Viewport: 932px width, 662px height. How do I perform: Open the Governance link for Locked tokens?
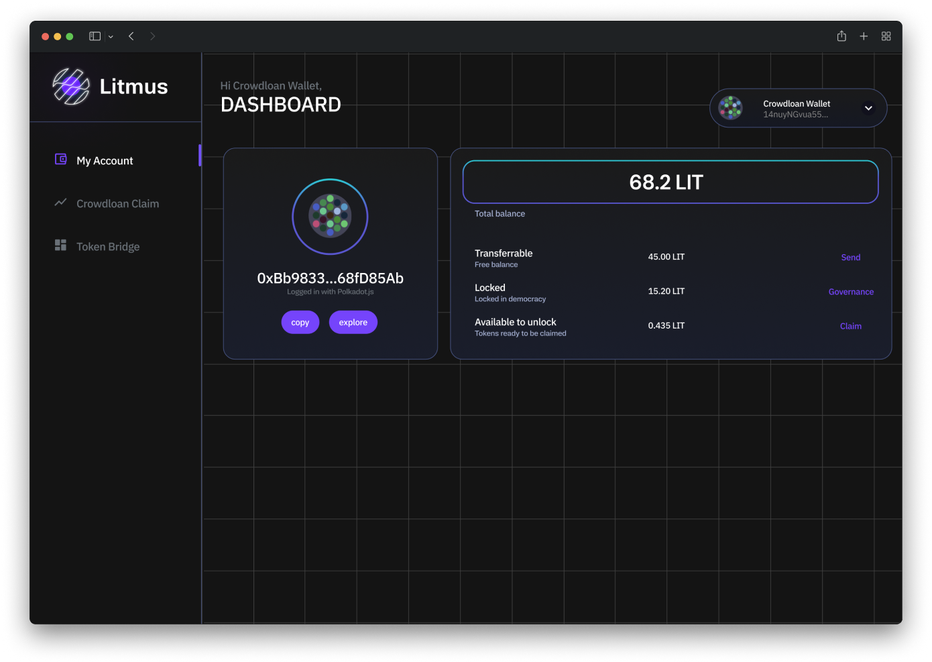pos(850,292)
